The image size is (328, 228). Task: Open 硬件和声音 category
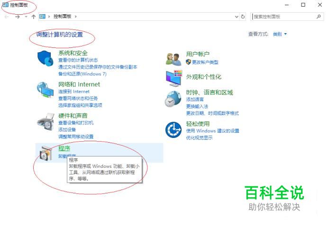[x=73, y=116]
